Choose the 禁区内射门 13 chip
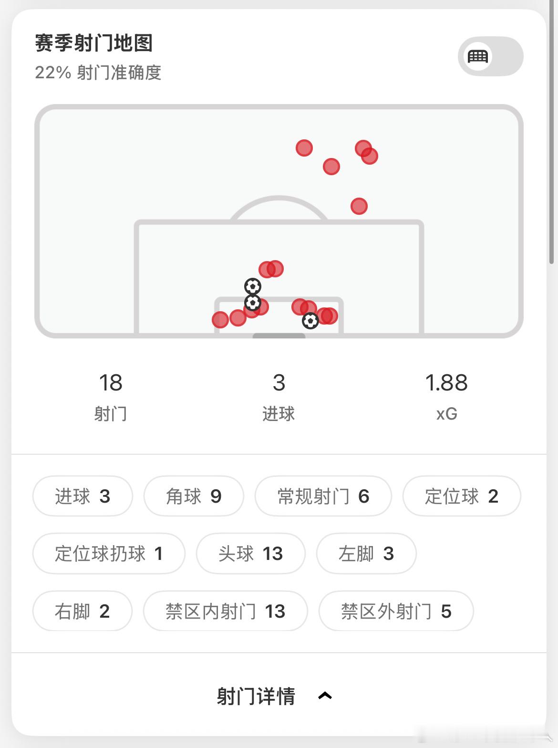 click(226, 611)
